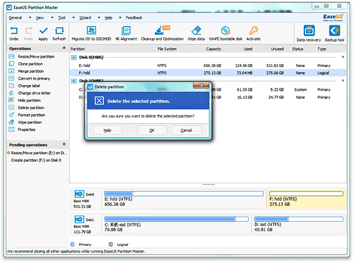Open the Feedback menu item
The image size is (354, 263).
coord(134,17)
